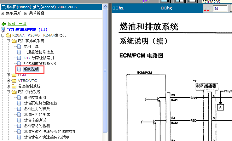Open 专用工具 page
232x141 pixels.
[x=31, y=47]
